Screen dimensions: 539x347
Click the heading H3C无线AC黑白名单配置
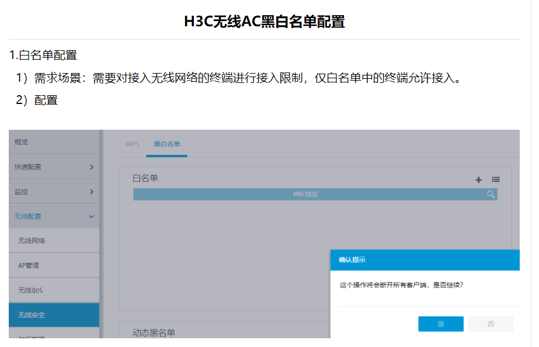click(265, 21)
